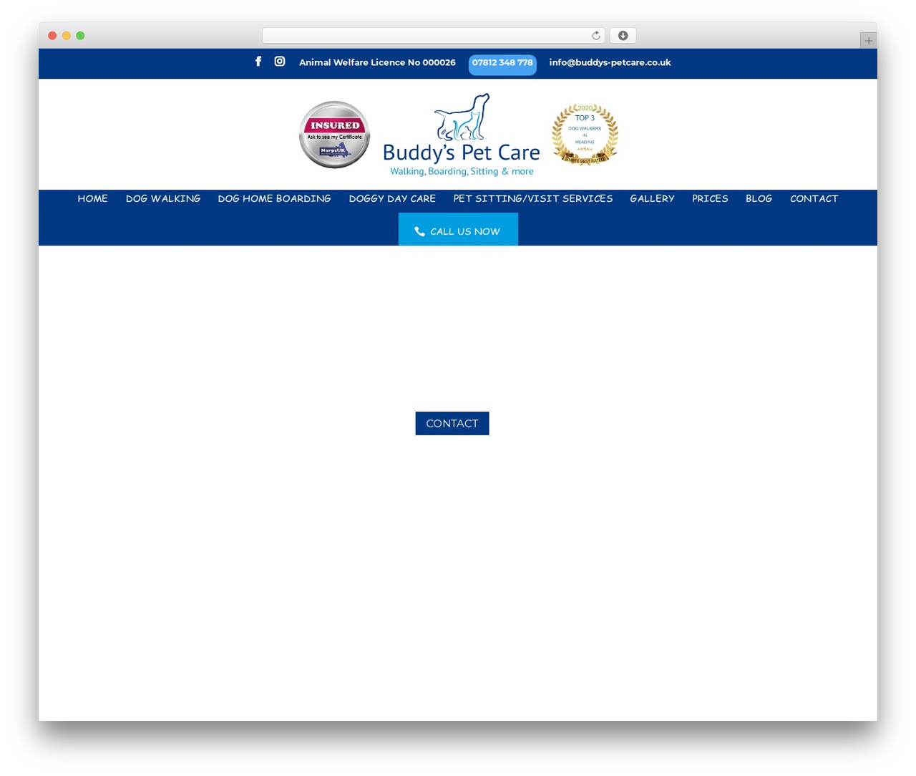Minimize the window with yellow button
The width and height of the screenshot is (916, 776).
(67, 36)
